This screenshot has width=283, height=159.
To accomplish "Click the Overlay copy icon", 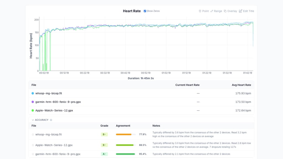I will point(225,11).
